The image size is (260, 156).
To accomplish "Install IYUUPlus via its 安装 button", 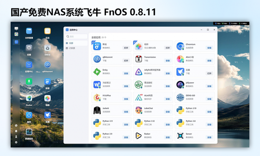I will point(126,99).
